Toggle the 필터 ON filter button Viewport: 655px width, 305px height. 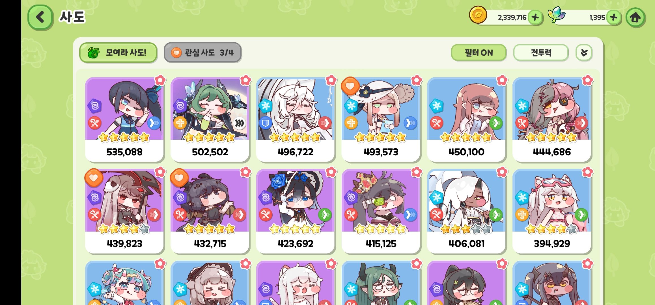click(479, 53)
